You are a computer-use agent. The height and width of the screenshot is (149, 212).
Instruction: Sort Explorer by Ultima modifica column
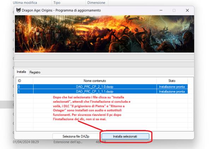coord(25,2)
